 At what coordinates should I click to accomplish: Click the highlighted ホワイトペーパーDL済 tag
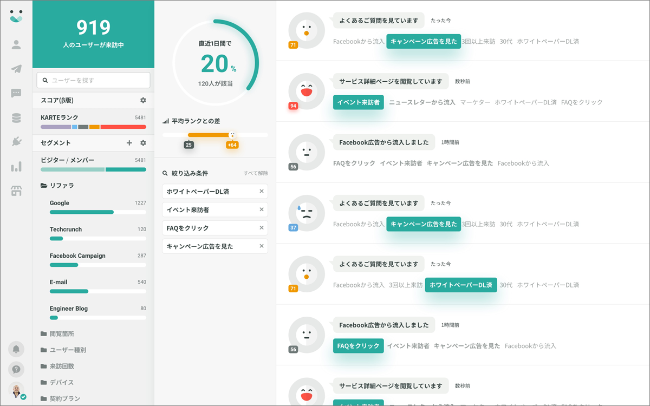pyautogui.click(x=461, y=285)
